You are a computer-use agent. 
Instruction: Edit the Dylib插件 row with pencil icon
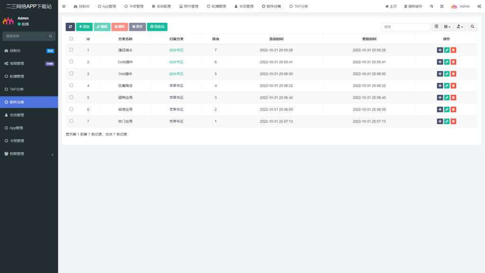point(447,62)
